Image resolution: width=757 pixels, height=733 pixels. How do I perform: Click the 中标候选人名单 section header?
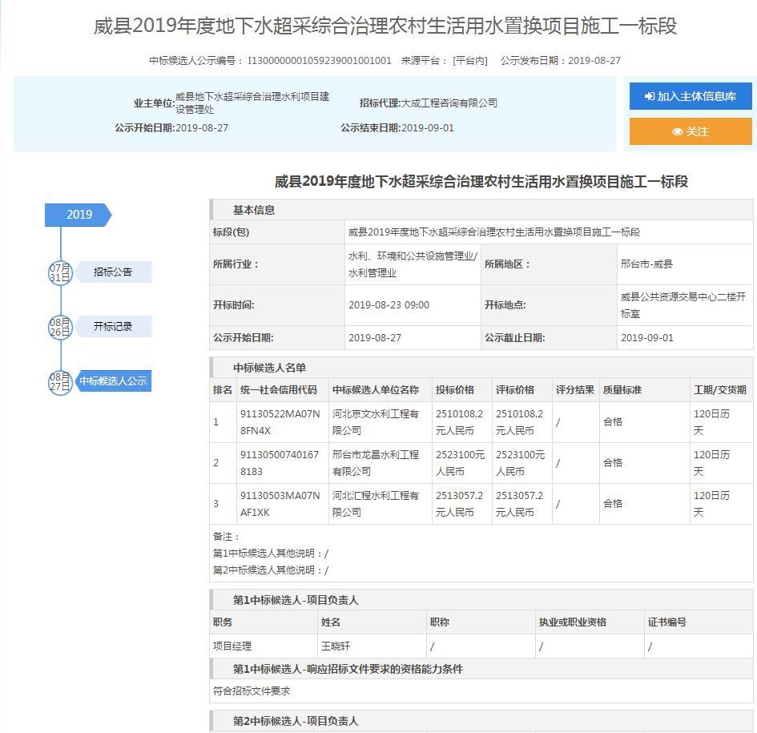point(269,368)
